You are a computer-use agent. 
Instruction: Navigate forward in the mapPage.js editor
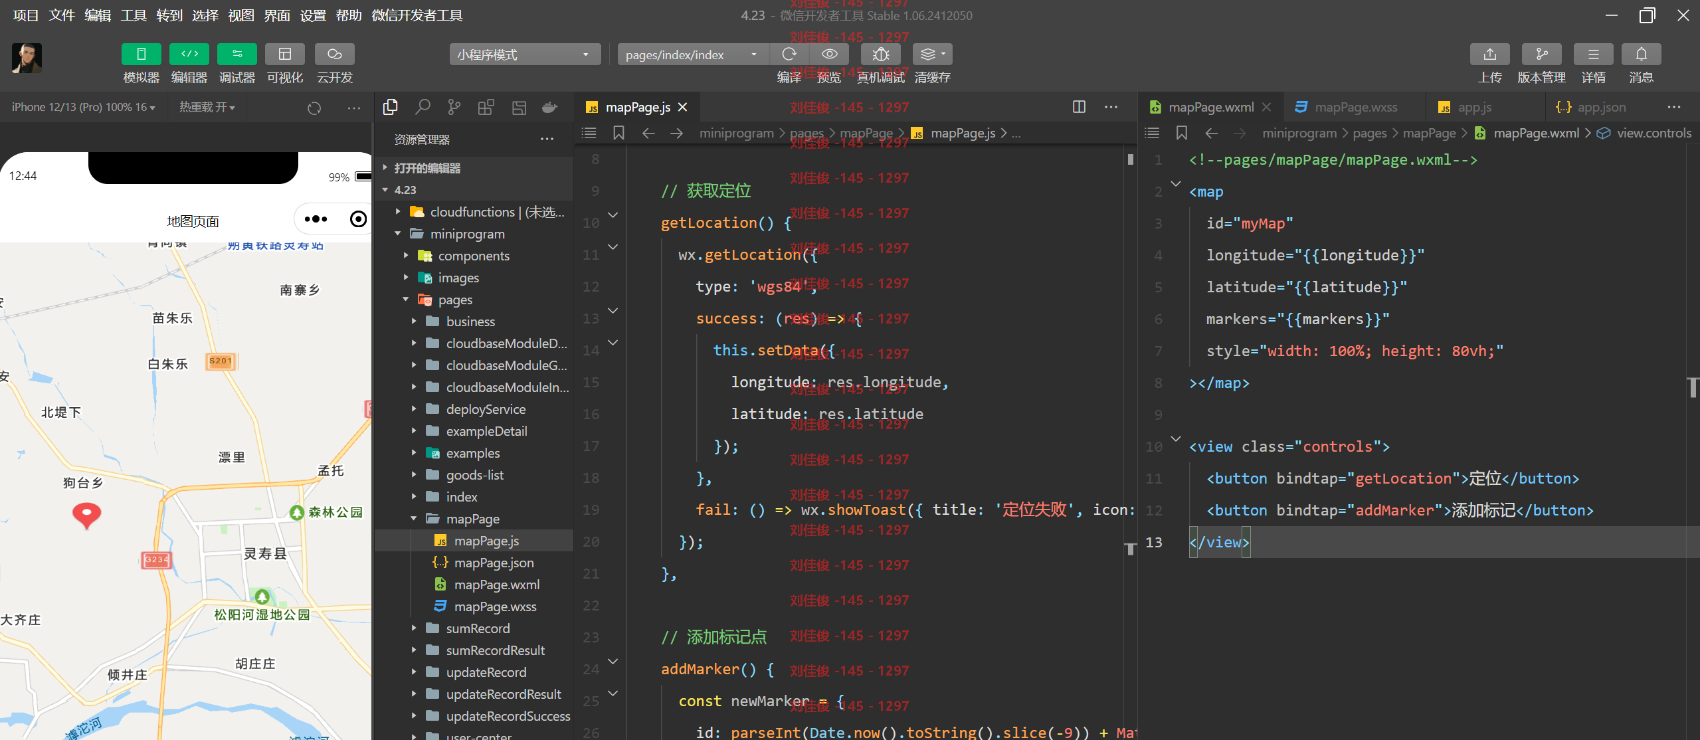pyautogui.click(x=676, y=133)
